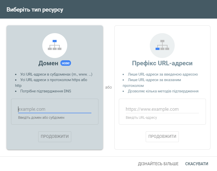Click СКАСУВАТИ to cancel the dialog
This screenshot has width=217, height=171.
pyautogui.click(x=197, y=164)
